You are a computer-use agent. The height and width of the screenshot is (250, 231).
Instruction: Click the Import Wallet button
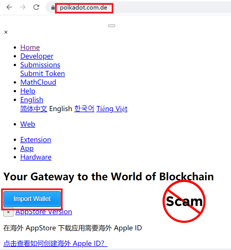point(32,199)
